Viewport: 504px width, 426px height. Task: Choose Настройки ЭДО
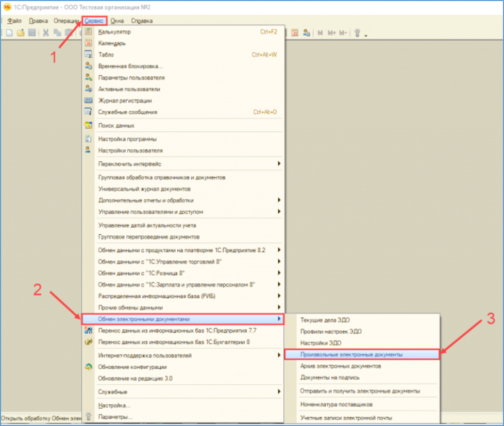[321, 343]
